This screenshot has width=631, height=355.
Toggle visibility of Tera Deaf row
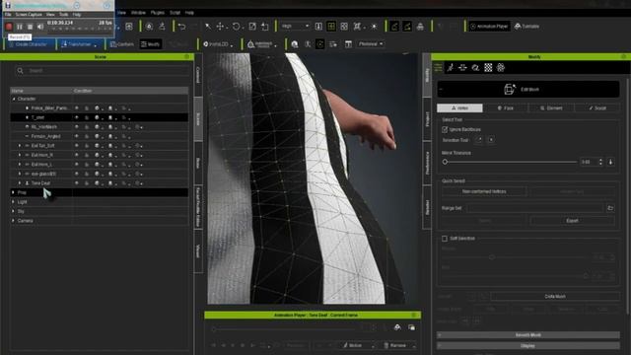click(77, 183)
